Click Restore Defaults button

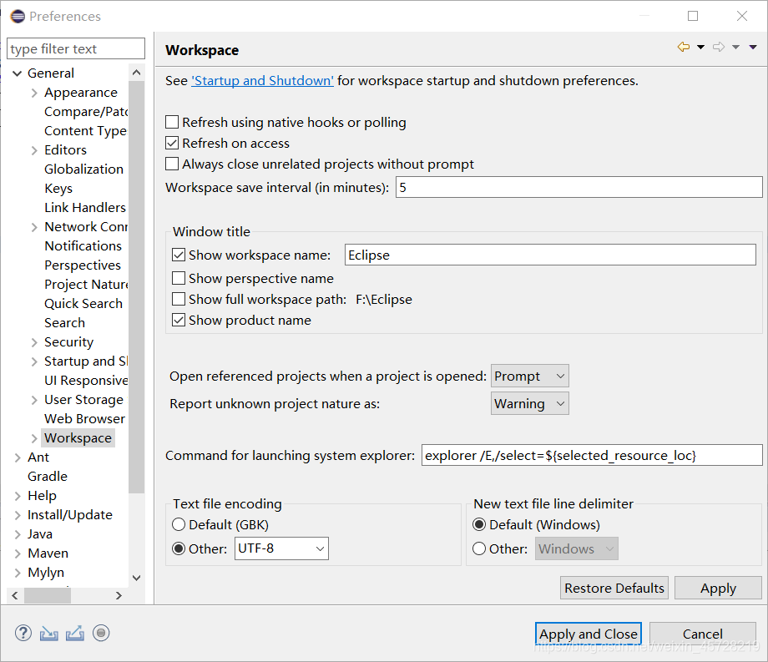tap(614, 588)
